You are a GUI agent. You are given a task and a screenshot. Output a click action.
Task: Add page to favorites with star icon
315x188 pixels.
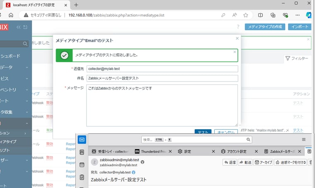pyautogui.click(x=245, y=15)
